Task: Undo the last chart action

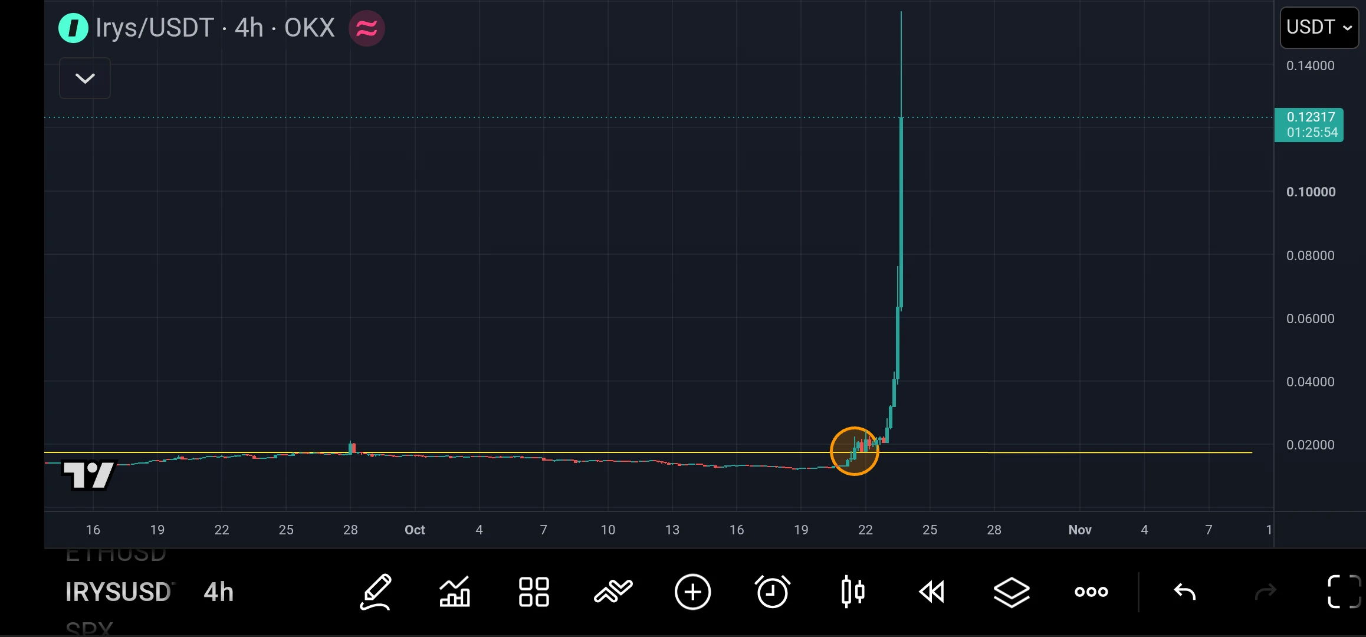Action: click(x=1185, y=592)
